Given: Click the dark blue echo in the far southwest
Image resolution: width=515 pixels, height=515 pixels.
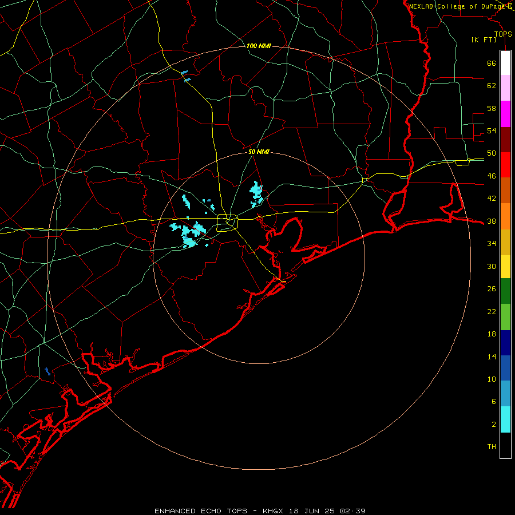Looking at the screenshot, I should (47, 371).
